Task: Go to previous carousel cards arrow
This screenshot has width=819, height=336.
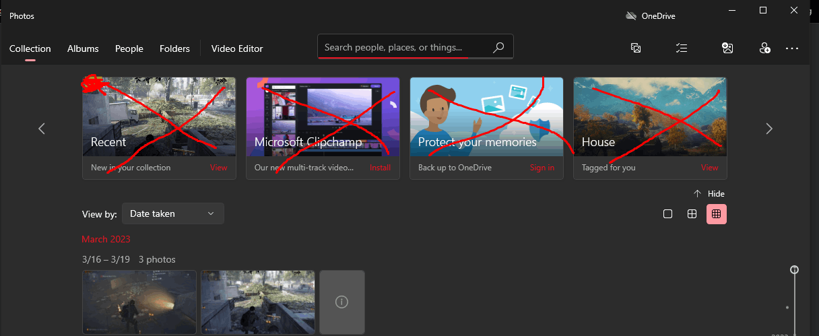Action: point(42,128)
